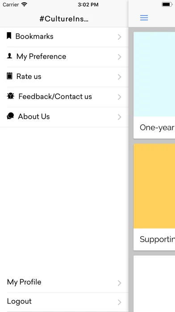Open the chevron beside My Profile

click(x=119, y=283)
